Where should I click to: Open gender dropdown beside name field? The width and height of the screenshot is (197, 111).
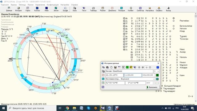tap(157, 71)
